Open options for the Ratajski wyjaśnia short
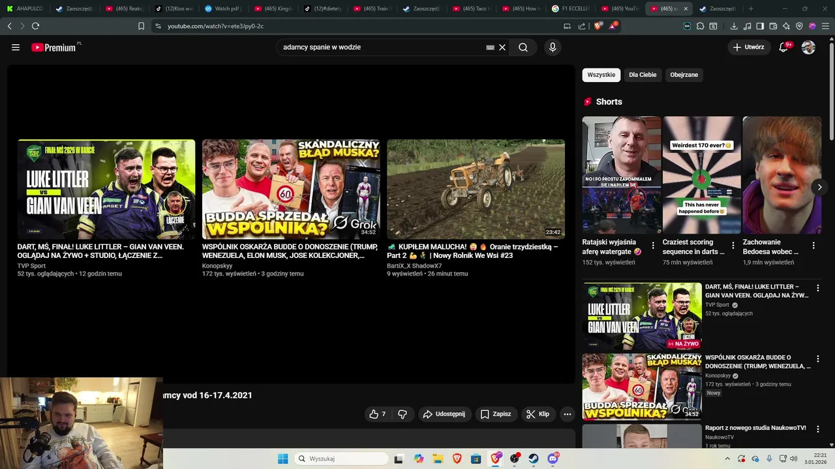 653,246
